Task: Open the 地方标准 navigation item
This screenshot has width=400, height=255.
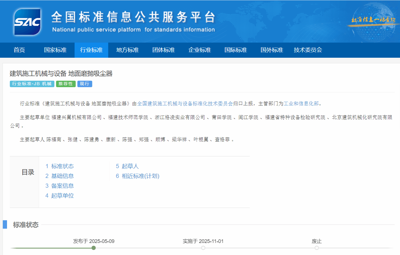Action: pos(127,50)
